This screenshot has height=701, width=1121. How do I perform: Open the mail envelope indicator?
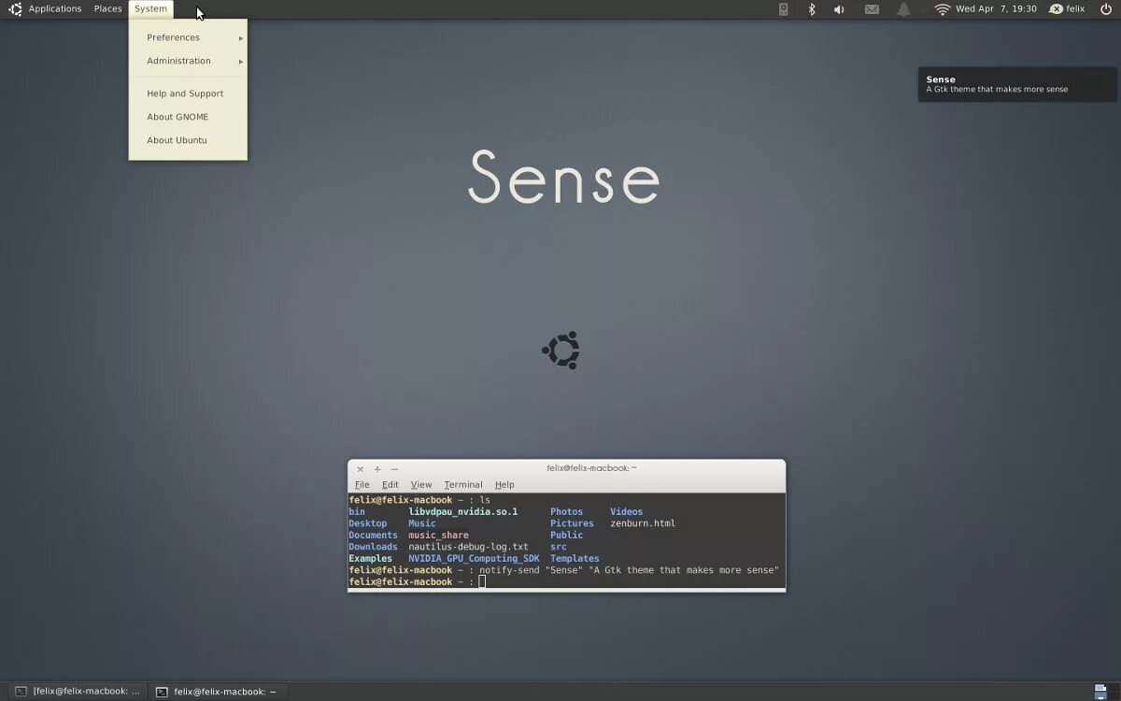point(872,9)
